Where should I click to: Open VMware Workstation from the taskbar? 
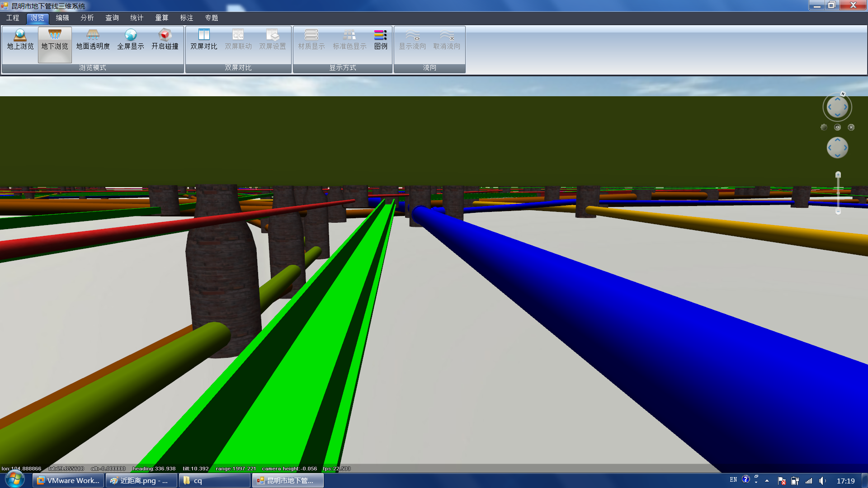pyautogui.click(x=68, y=481)
